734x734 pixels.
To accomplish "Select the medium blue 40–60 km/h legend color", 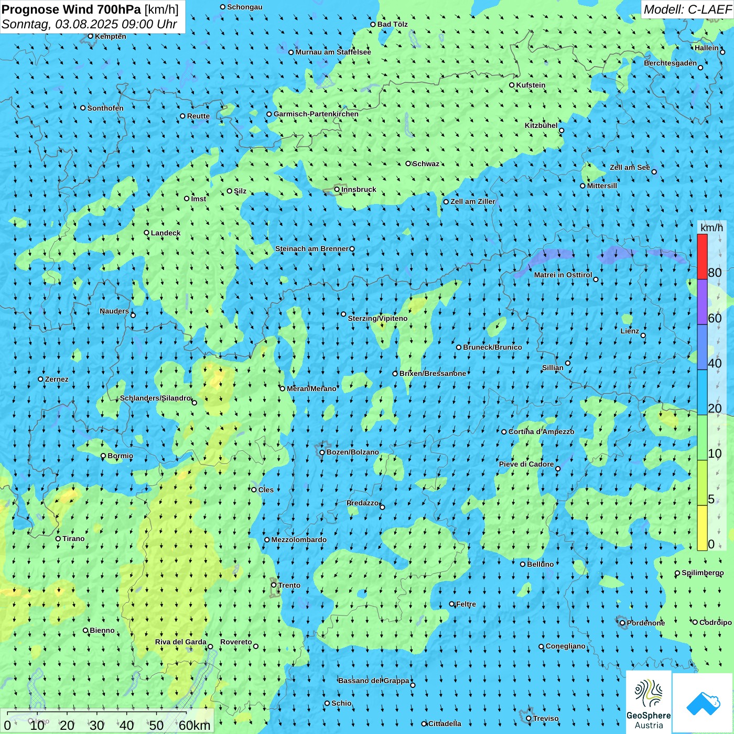I will click(702, 347).
